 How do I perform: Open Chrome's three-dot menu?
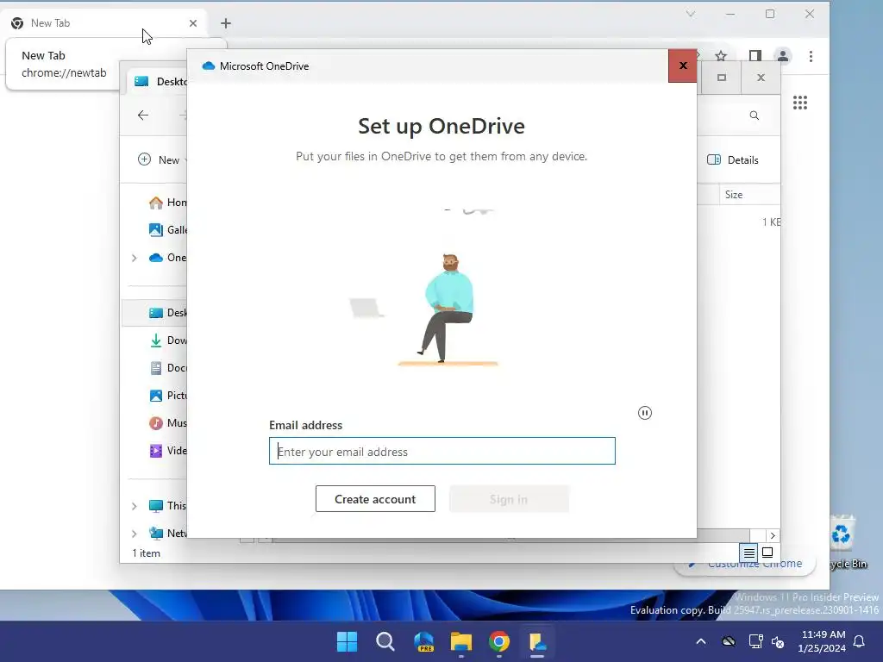[811, 56]
